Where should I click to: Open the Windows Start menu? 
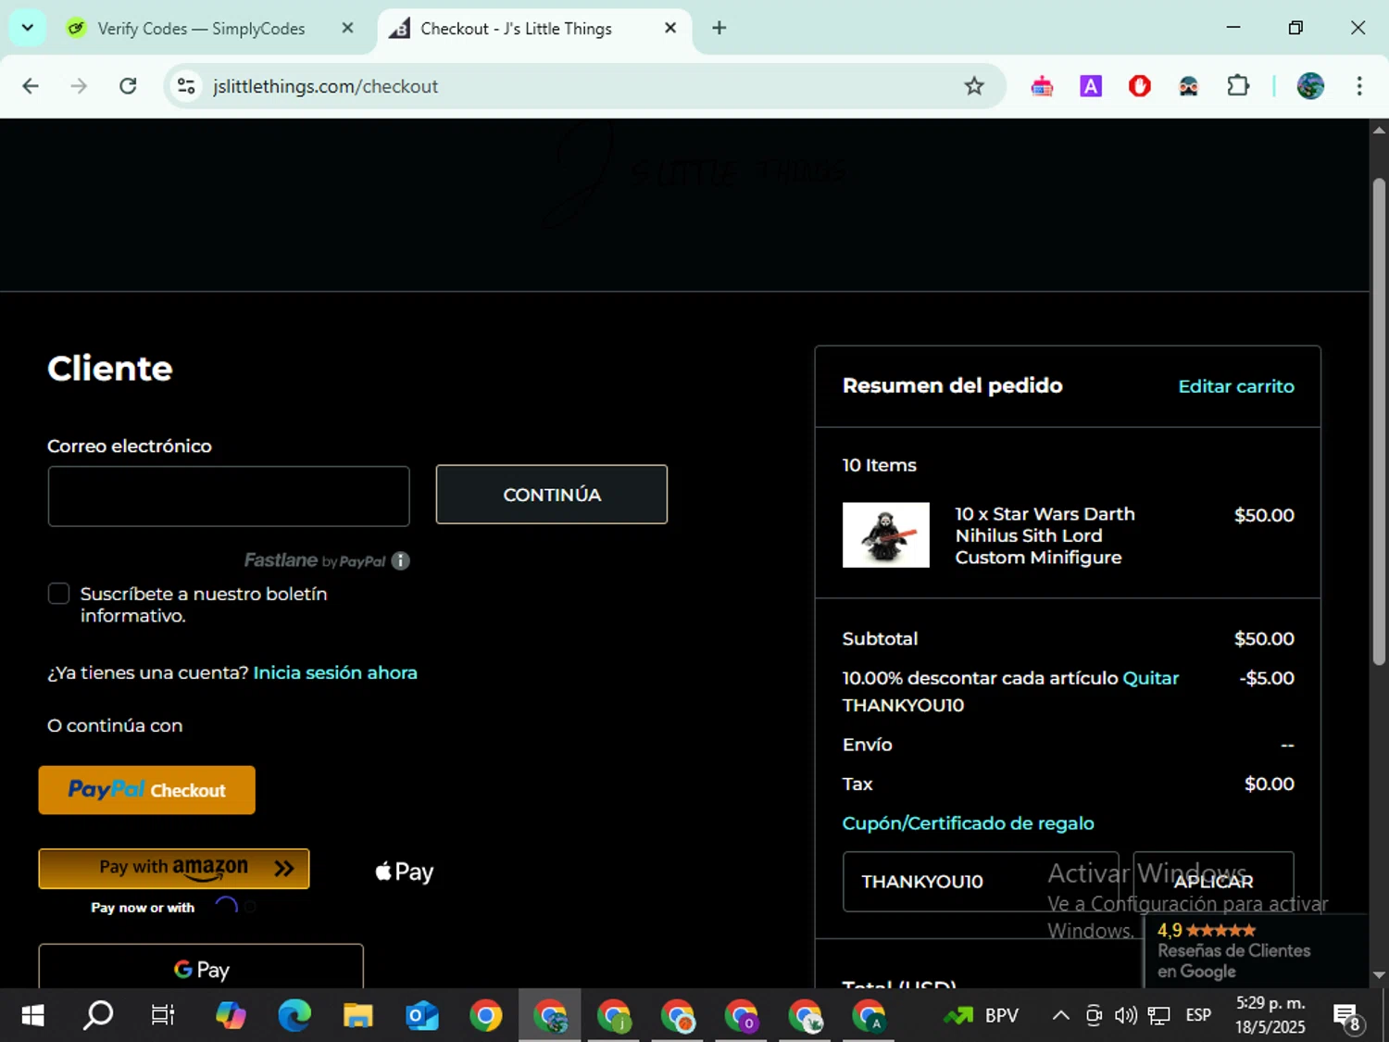[x=32, y=1016]
